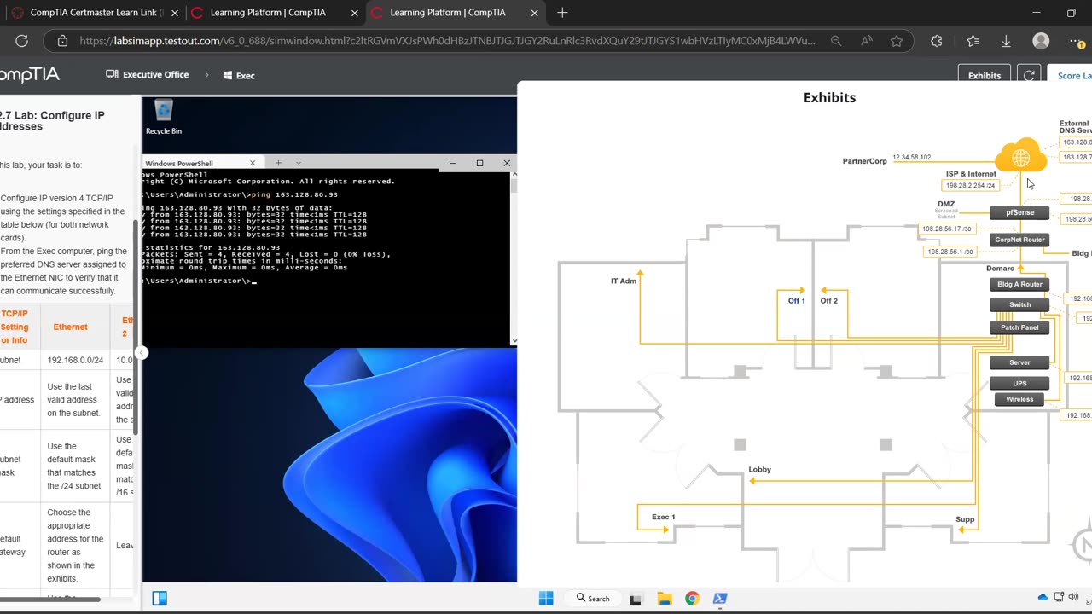Close the Windows PowerShell tab
Screen dimensions: 1092x614
pos(253,163)
